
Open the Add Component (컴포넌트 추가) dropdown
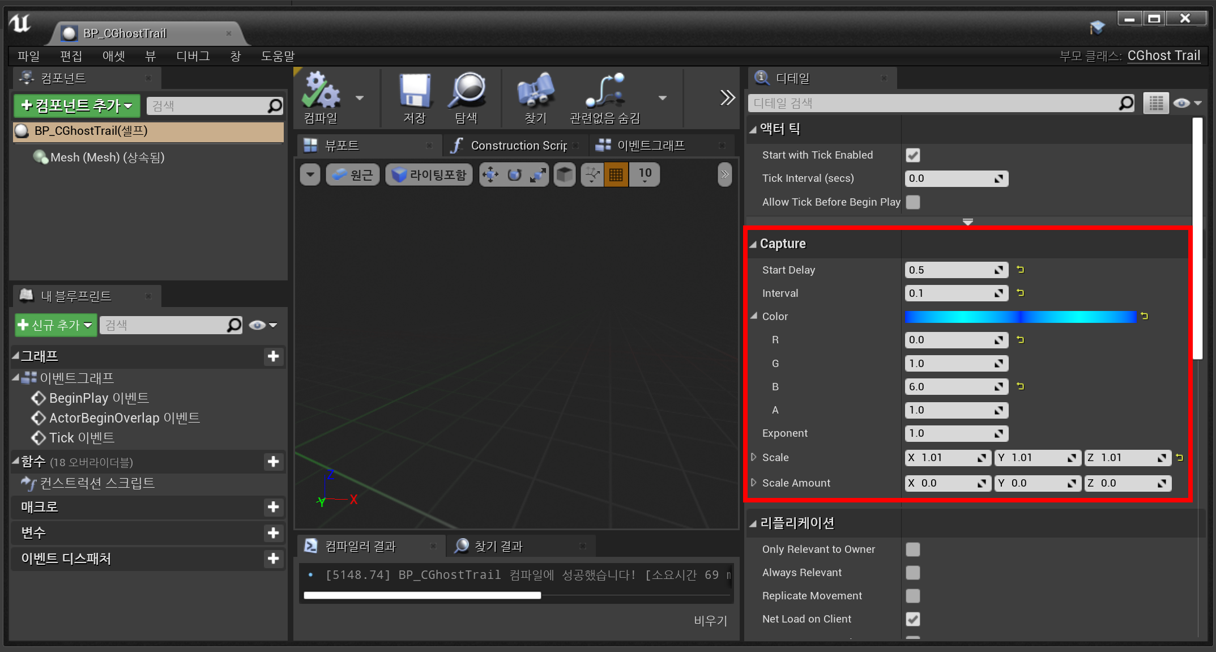(76, 105)
